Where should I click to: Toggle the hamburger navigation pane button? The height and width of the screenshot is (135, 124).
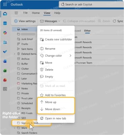point(16,13)
